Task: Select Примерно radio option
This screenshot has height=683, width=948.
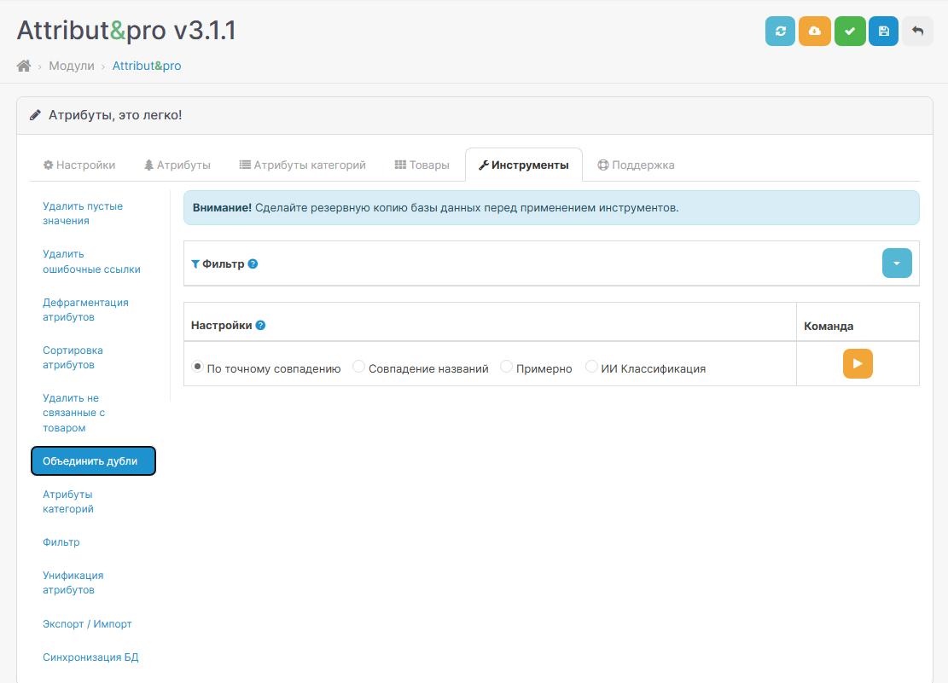Action: click(x=506, y=367)
